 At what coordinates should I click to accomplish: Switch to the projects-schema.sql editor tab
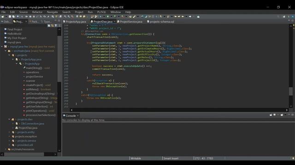point(161,22)
